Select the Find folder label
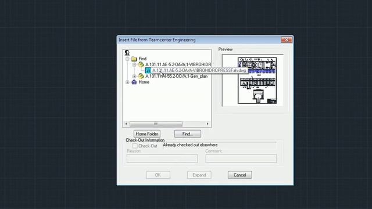Image resolution: width=372 pixels, height=209 pixels. coord(142,59)
